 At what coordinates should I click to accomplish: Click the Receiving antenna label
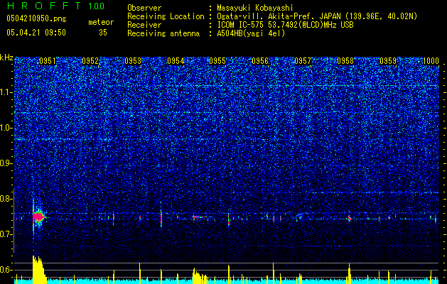[163, 33]
